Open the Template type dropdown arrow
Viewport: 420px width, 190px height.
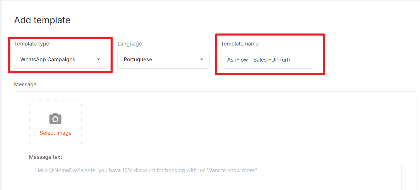tap(99, 59)
